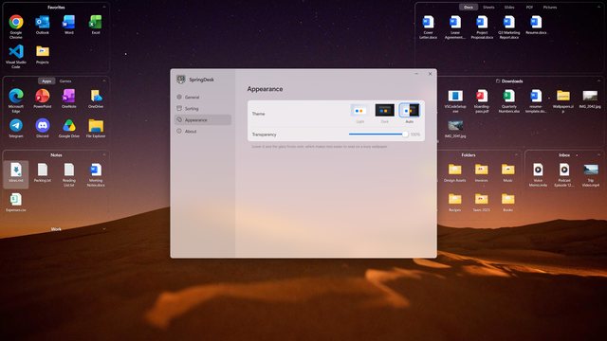Expand the Work group
607x341 pixels.
click(x=103, y=229)
